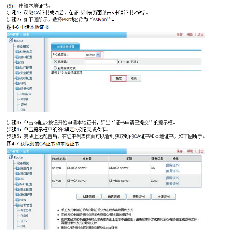Select the 挑战码 radio button

[55, 62]
